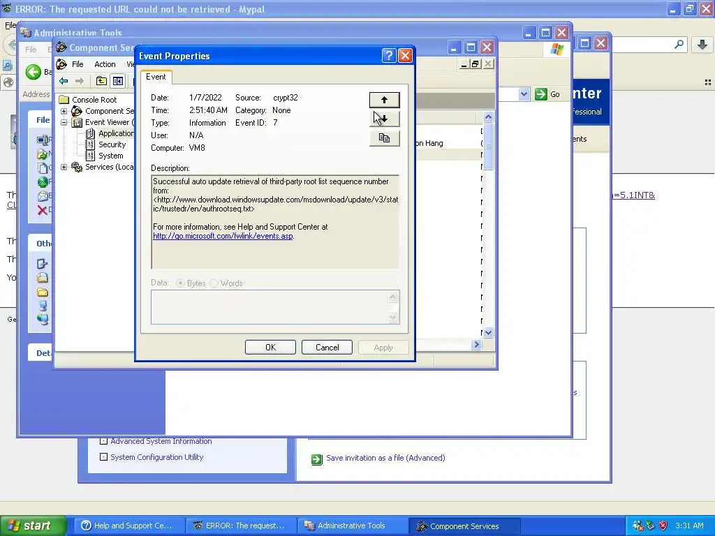Click the 5.1INT& link in the browser page
Screen dimensions: 715x536
tap(634, 195)
